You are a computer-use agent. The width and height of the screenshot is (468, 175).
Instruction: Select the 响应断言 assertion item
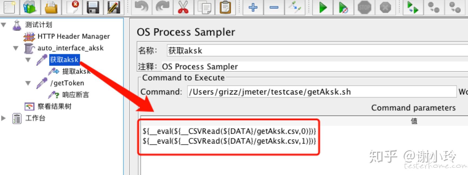[75, 95]
